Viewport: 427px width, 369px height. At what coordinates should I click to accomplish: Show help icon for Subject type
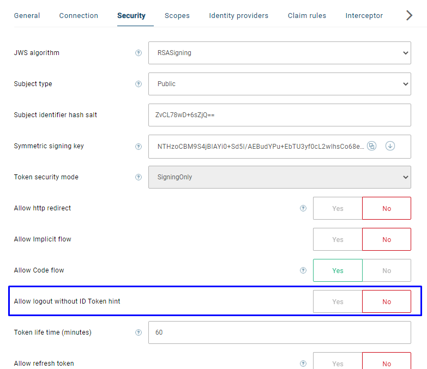pos(139,84)
